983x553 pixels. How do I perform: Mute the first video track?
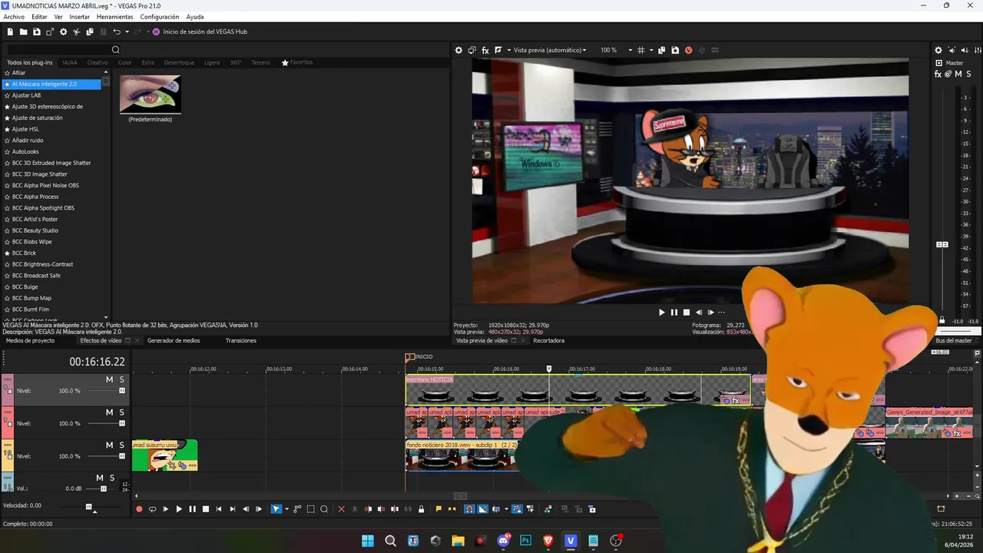(x=109, y=379)
